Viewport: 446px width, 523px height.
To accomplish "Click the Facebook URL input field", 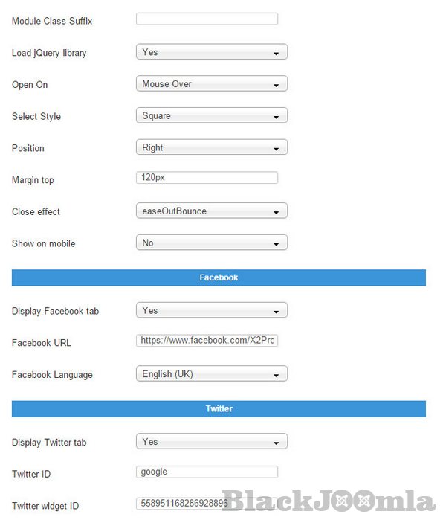I will (x=207, y=341).
